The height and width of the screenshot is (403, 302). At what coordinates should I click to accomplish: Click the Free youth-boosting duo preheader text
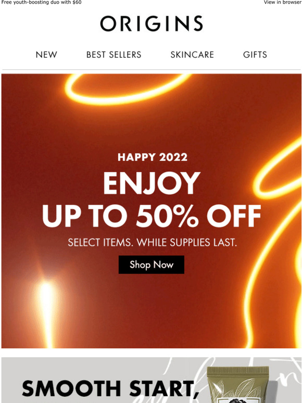pyautogui.click(x=41, y=2)
